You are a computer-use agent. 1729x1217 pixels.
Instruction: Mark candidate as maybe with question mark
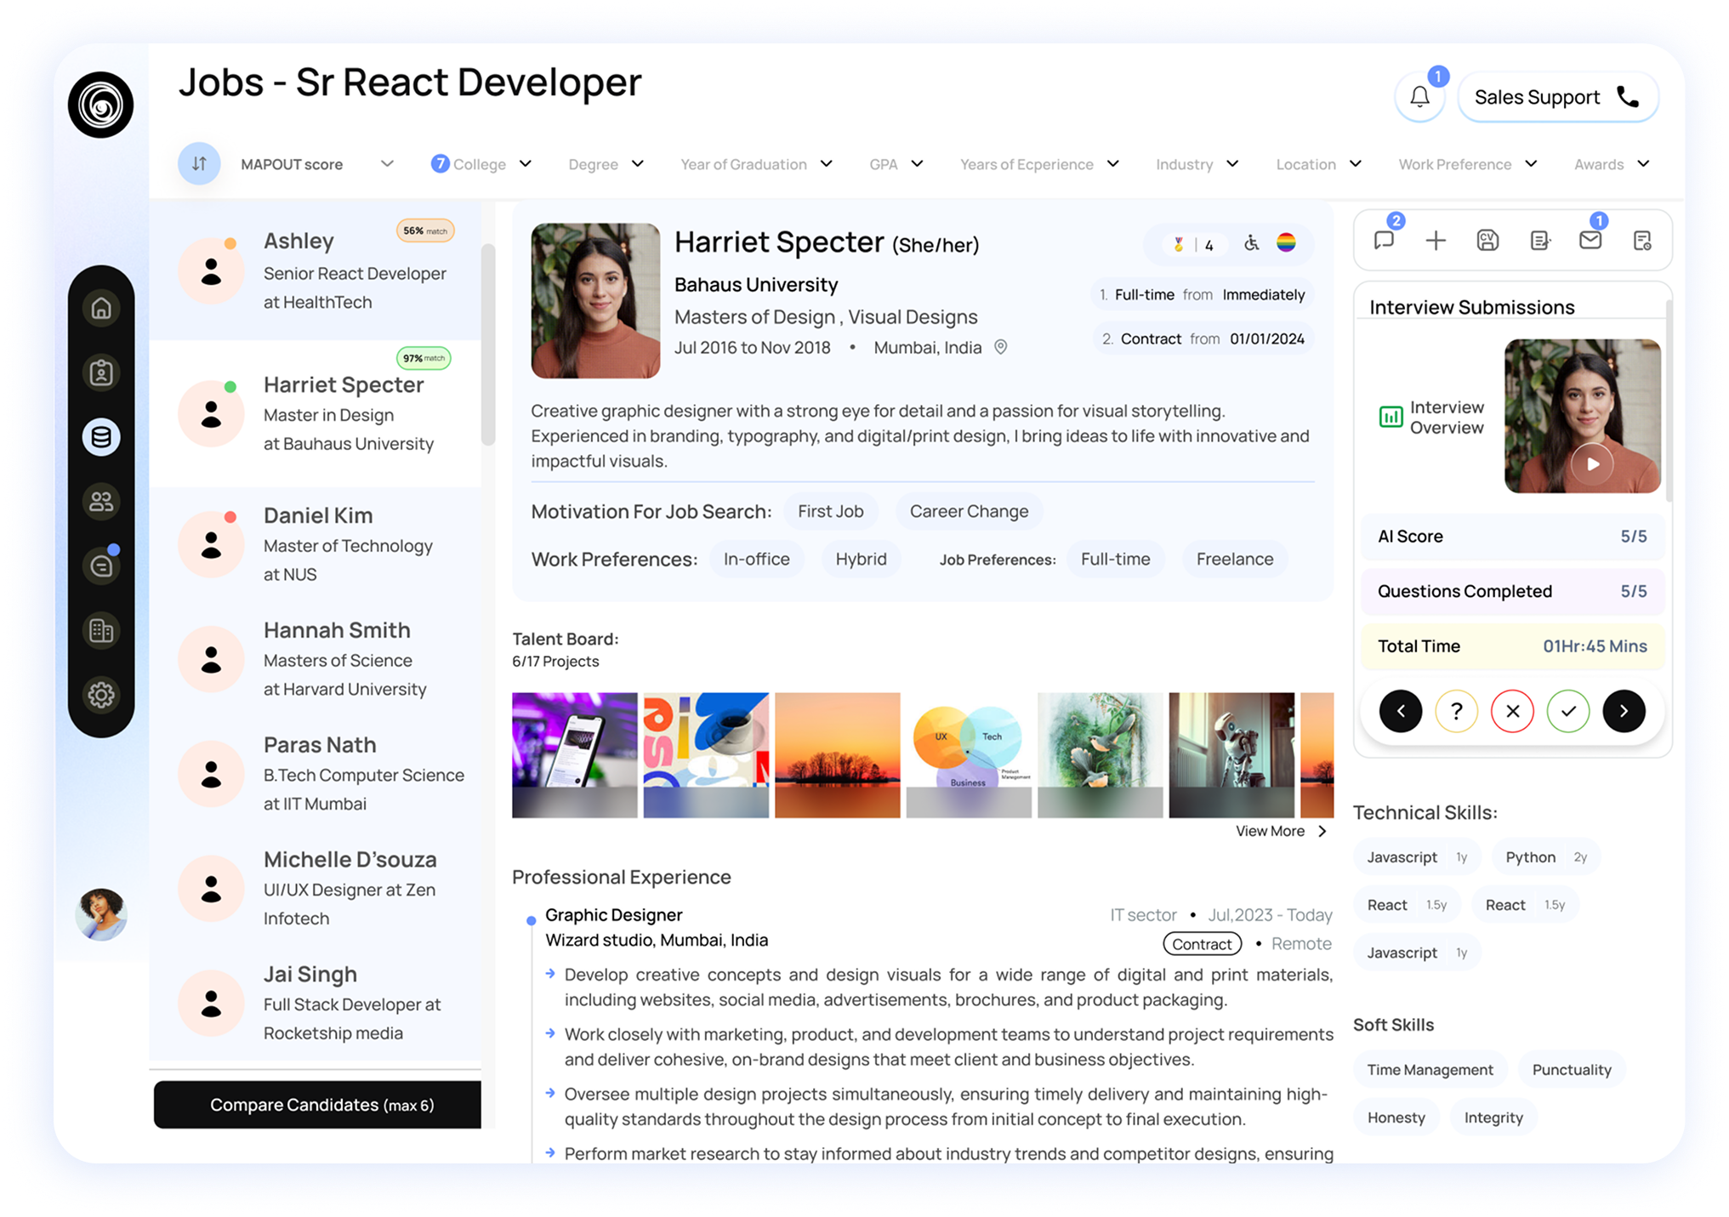pyautogui.click(x=1456, y=711)
